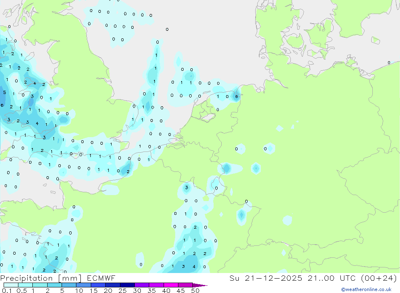Click the 15–20 mm legend color box
Screen dimensions: 400x293
[x=98, y=285]
